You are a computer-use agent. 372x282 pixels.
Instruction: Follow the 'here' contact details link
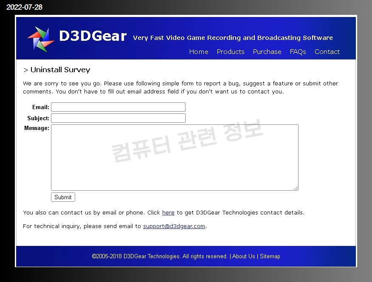[168, 212]
